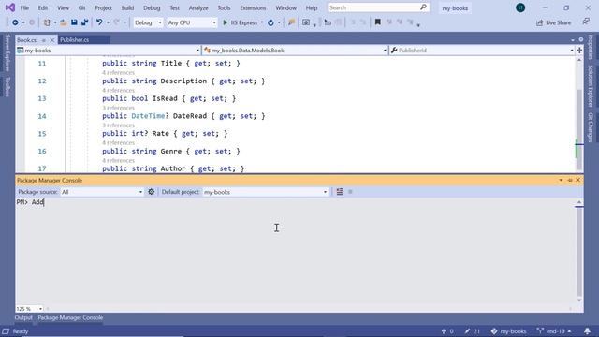This screenshot has height=337, width=599.
Task: Click the browser refresh icon in toolbar
Action: [x=270, y=22]
